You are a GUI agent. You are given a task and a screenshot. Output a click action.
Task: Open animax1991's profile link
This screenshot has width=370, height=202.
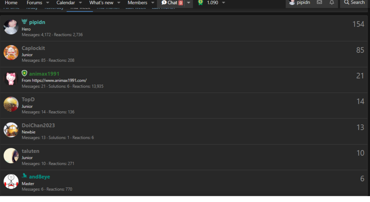tap(44, 74)
